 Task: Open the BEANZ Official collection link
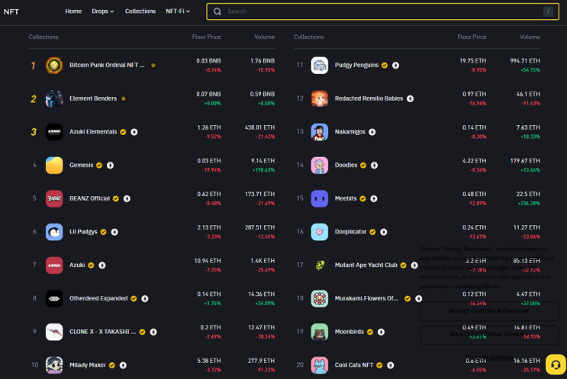90,198
